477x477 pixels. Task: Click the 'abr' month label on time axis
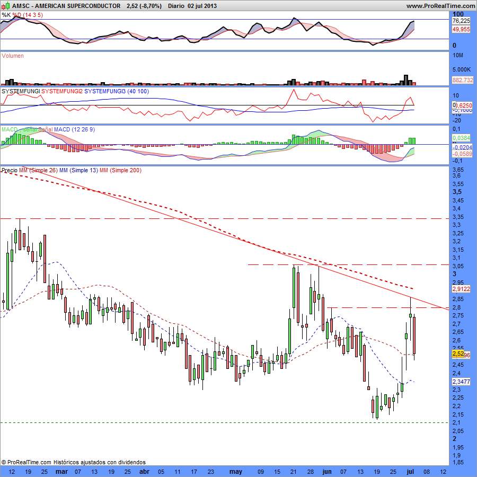pyautogui.click(x=144, y=472)
